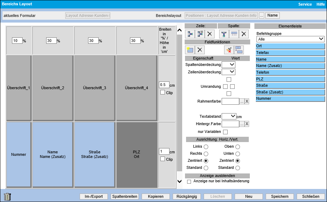Select the Überschrift_2 layout cell
The width and height of the screenshot is (327, 202).
[x=53, y=88]
